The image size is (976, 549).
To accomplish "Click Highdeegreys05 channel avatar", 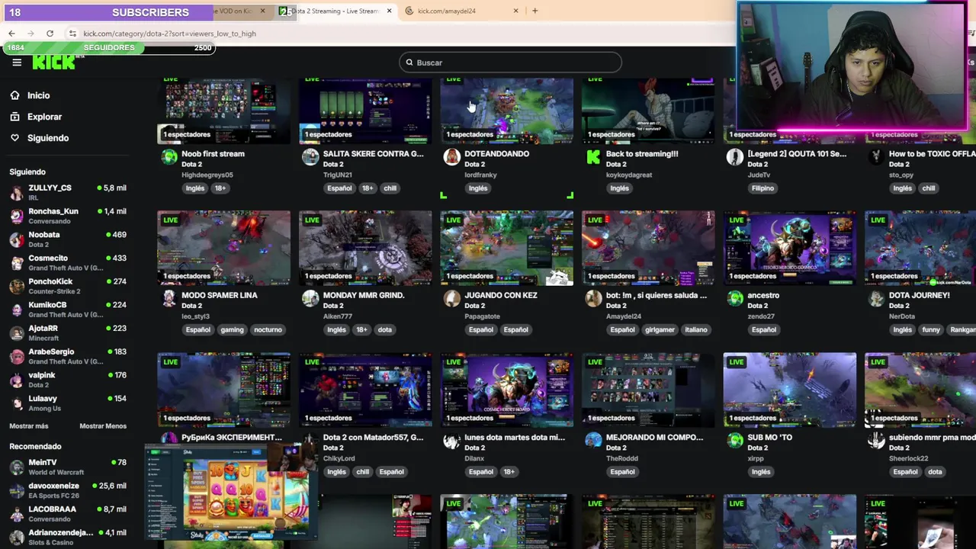I will pos(169,157).
